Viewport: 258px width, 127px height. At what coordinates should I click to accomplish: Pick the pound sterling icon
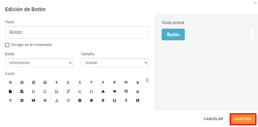(x=68, y=82)
